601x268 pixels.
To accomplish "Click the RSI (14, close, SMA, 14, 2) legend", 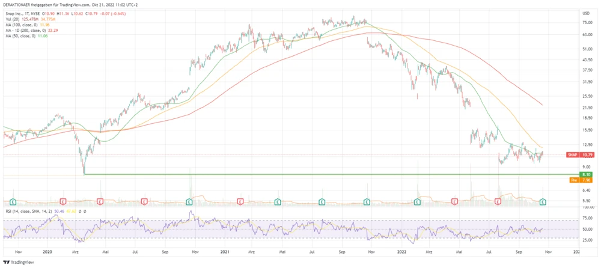I will click(x=30, y=212).
